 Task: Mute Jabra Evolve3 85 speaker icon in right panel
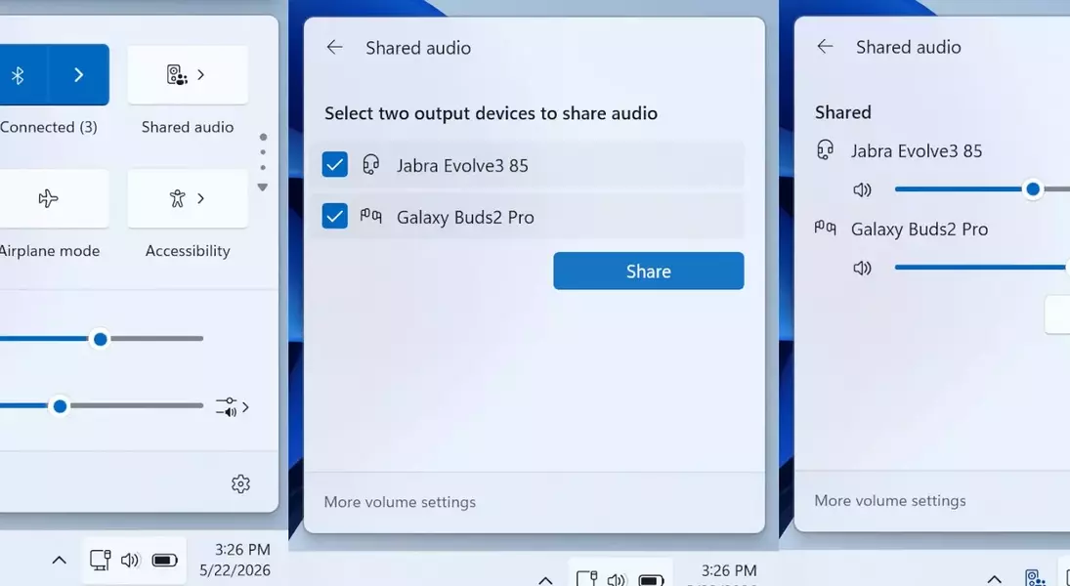pyautogui.click(x=863, y=190)
